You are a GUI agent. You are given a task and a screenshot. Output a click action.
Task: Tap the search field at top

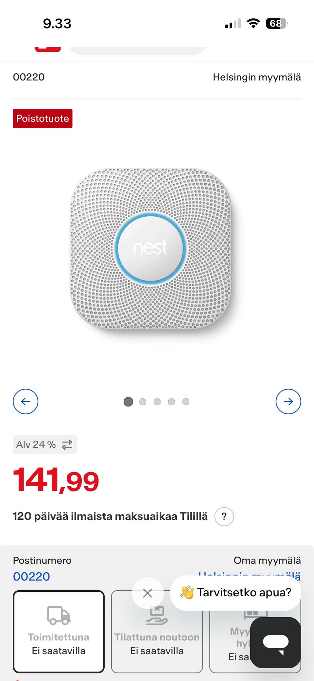tap(137, 50)
